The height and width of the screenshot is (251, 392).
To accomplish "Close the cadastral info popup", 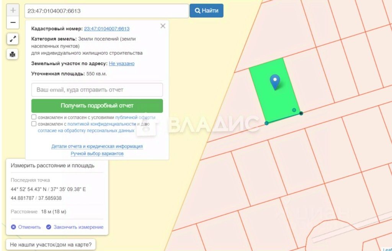I will [x=163, y=26].
